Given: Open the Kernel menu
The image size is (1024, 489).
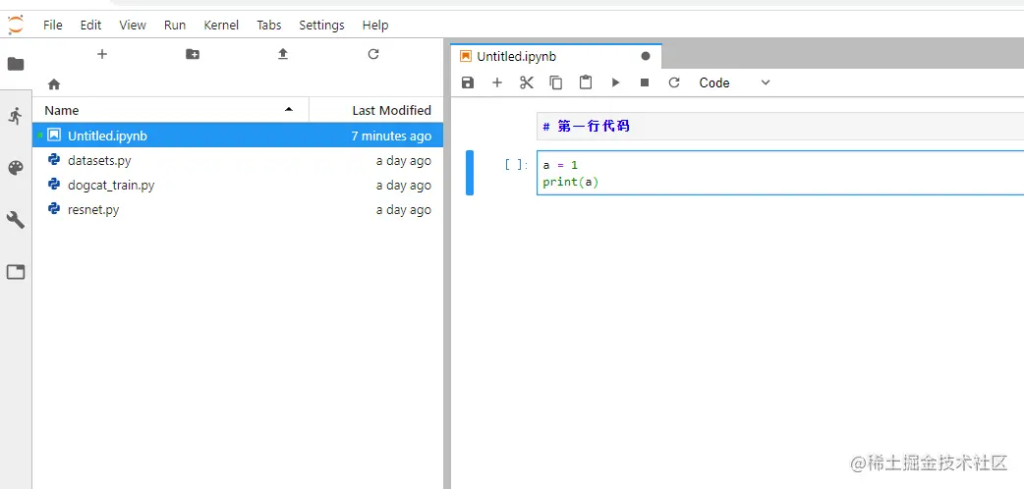Looking at the screenshot, I should click(x=221, y=25).
